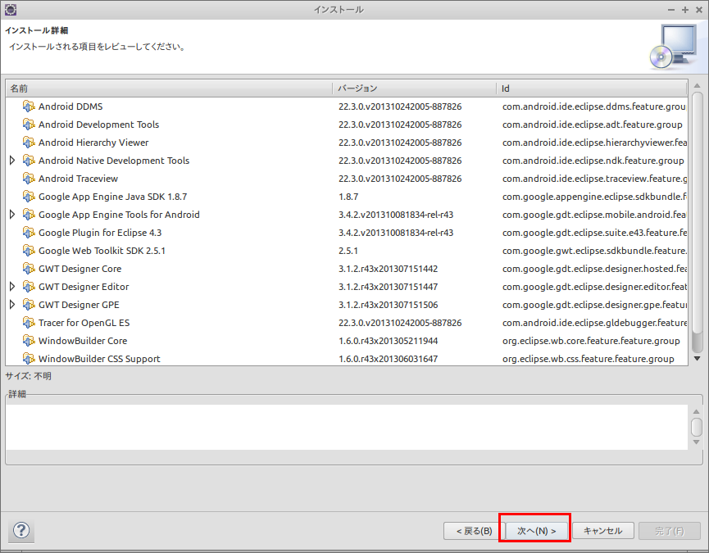Click version 2.5.1 cell
This screenshot has height=553, width=709.
coord(348,252)
